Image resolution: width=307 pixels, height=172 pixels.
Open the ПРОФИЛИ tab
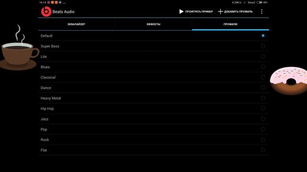pyautogui.click(x=230, y=24)
